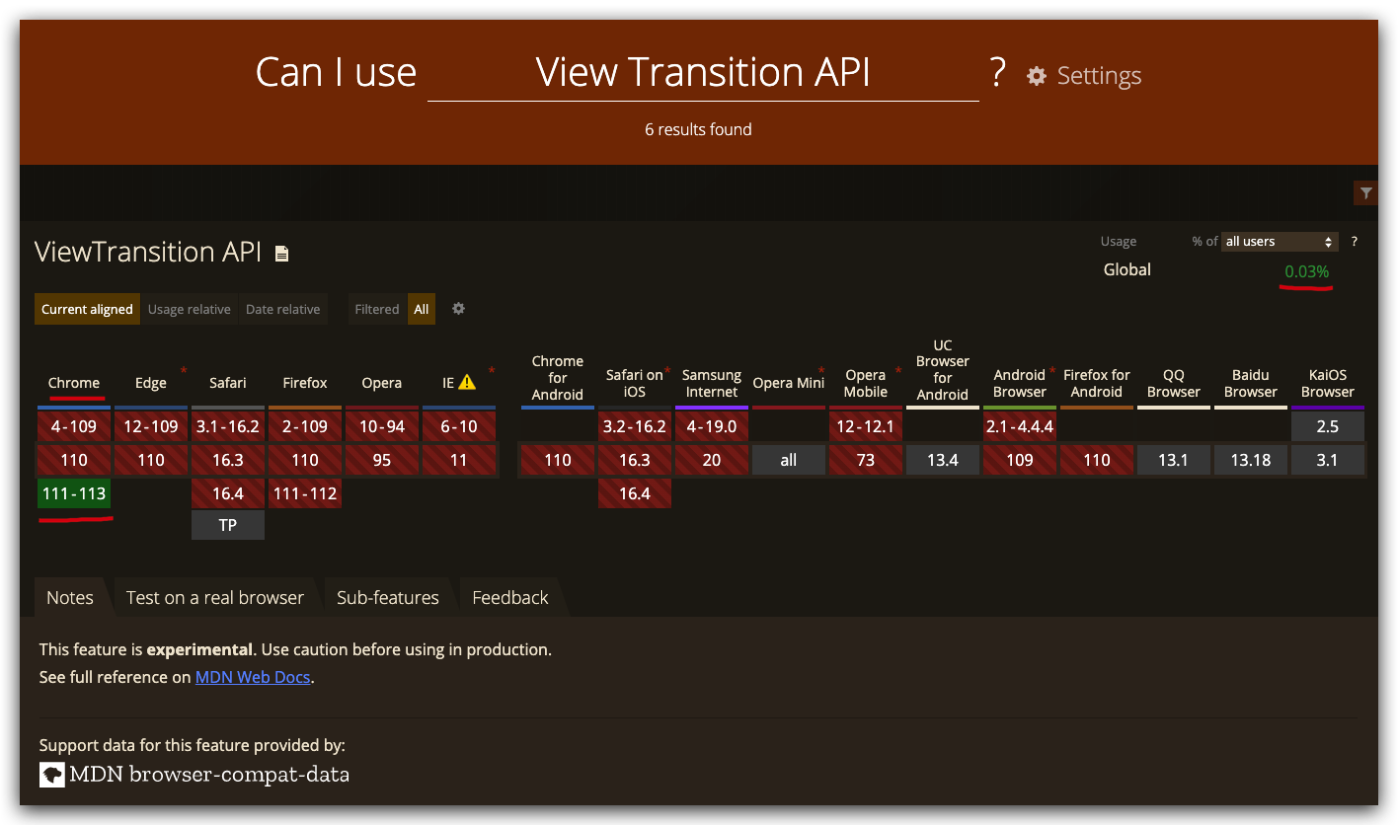The height and width of the screenshot is (825, 1398).
Task: Select the Firefox 2-109 version cell
Action: point(305,426)
